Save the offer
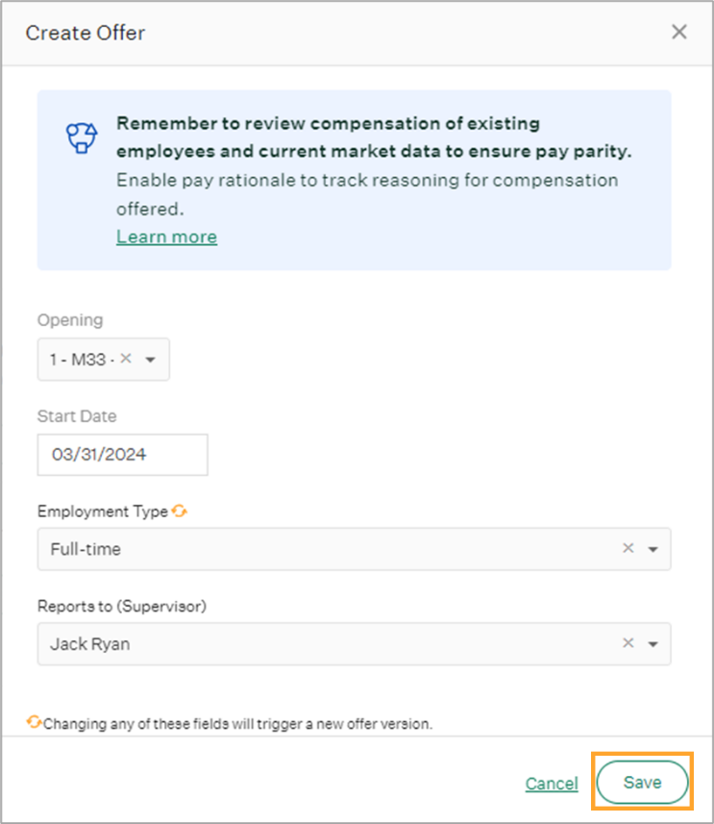 (642, 783)
